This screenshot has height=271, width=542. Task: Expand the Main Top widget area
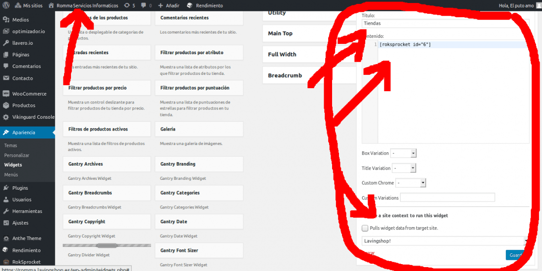[309, 33]
